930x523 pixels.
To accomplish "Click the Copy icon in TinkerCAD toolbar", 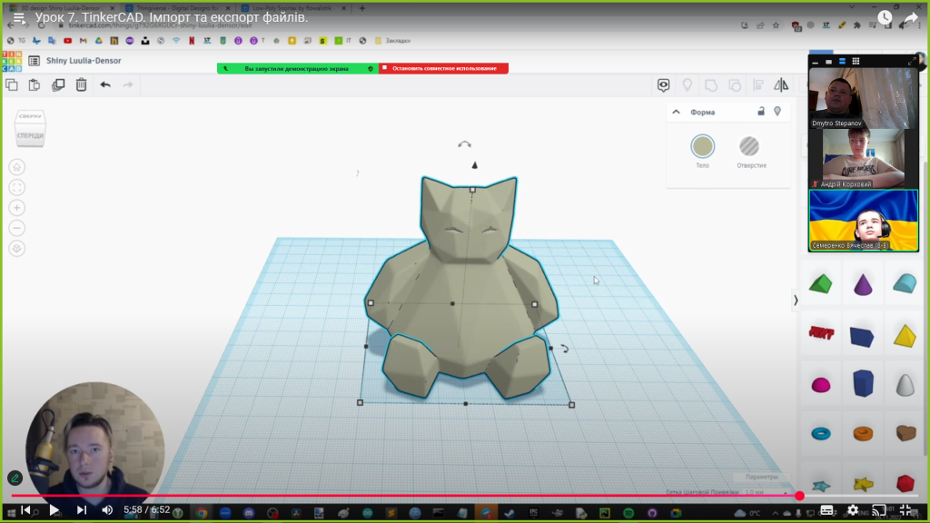I will click(12, 84).
